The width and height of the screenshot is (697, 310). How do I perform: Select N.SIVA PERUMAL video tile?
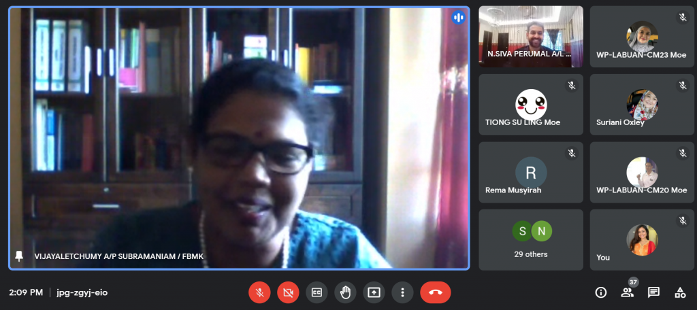tap(531, 36)
